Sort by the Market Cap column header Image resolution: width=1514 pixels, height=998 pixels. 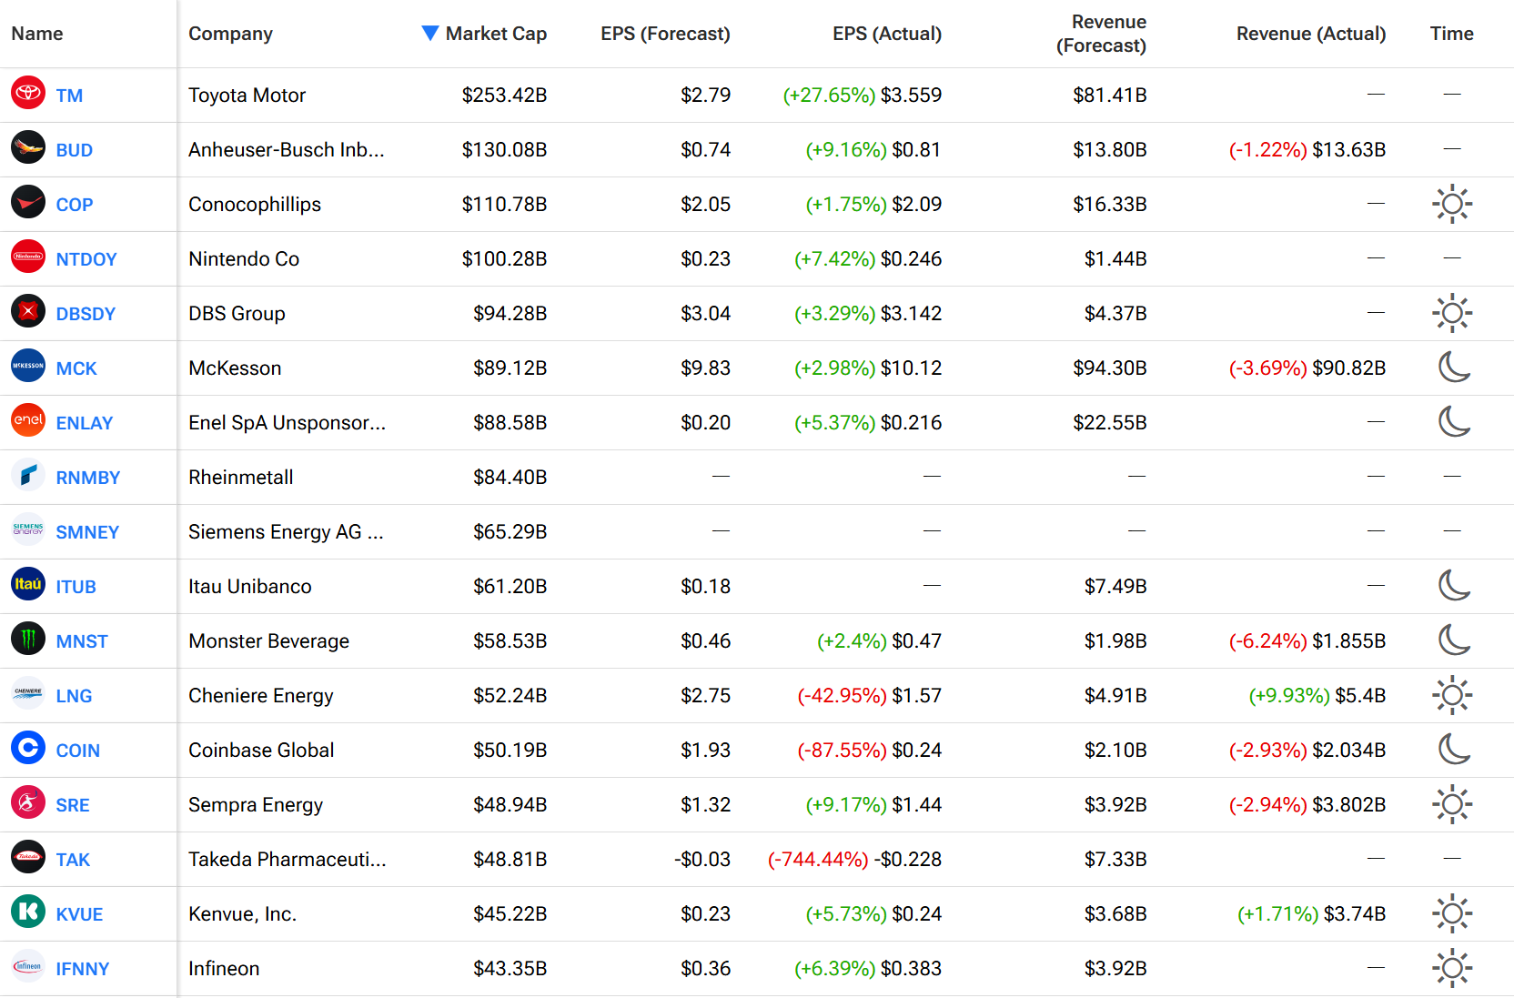click(x=484, y=34)
